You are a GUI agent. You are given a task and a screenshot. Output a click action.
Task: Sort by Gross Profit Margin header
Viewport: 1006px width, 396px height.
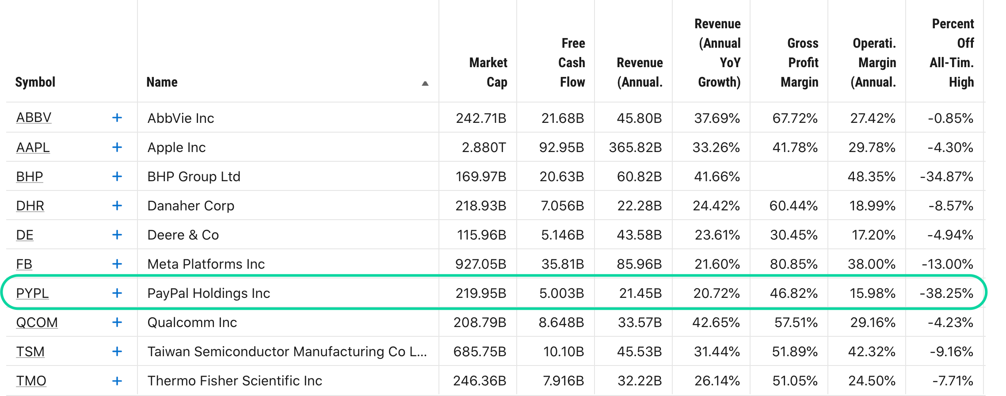(800, 62)
